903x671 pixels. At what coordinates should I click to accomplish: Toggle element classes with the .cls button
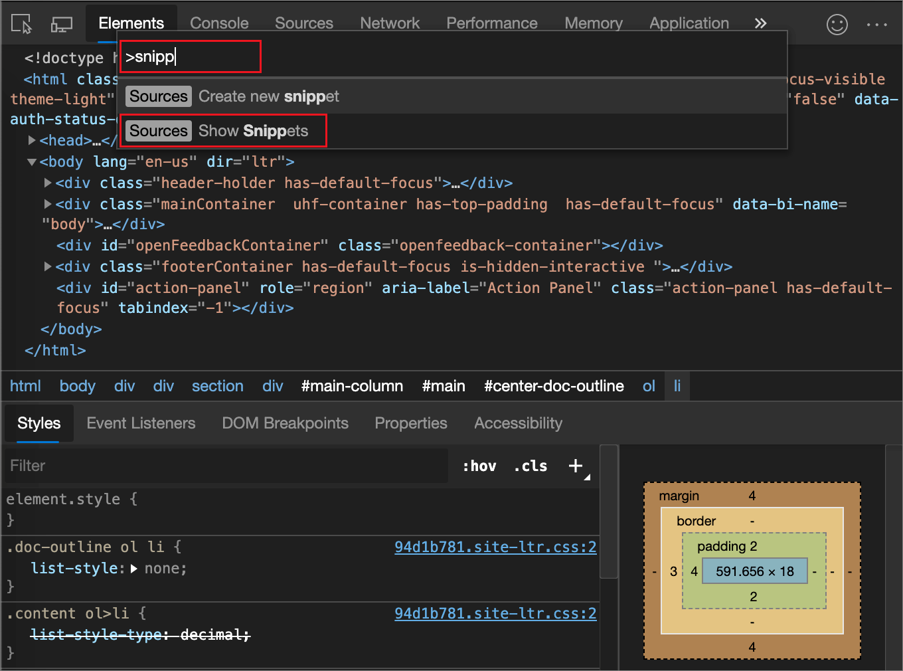(x=531, y=466)
